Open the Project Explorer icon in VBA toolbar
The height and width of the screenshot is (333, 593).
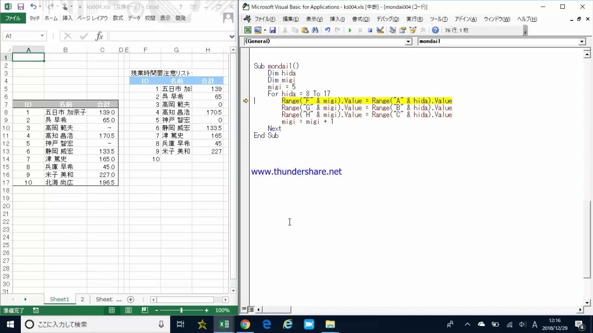click(393, 30)
